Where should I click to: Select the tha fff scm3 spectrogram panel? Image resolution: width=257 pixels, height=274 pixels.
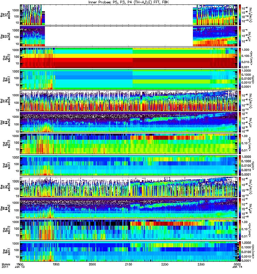129,36
